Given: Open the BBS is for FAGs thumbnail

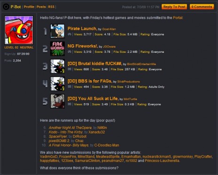Looking at the screenshot, I should pos(57,83).
